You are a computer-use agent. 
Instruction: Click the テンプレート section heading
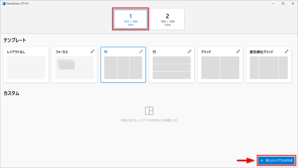pyautogui.click(x=15, y=40)
